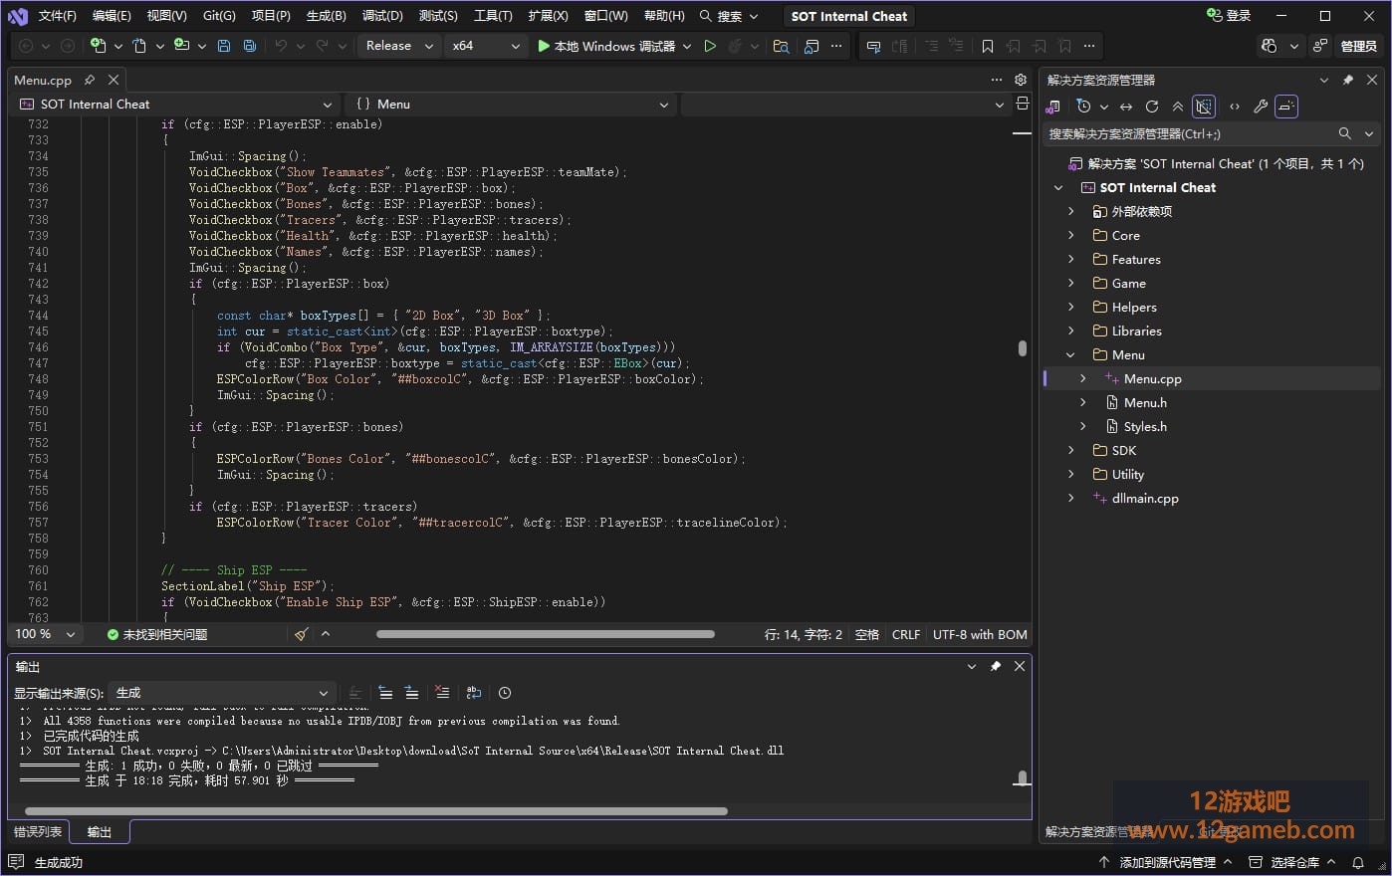Close the Menu.cpp tab
1392x876 pixels.
[x=114, y=80]
